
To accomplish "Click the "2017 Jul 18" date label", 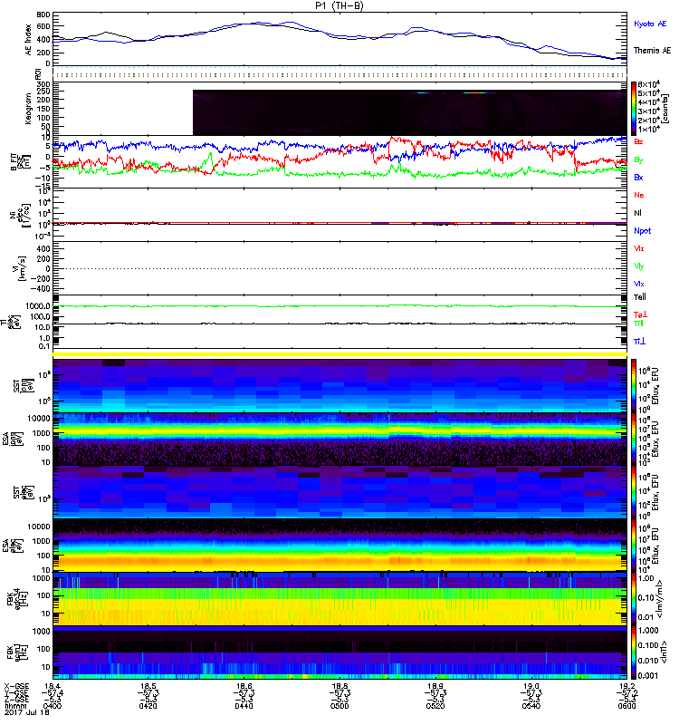I will 26,712.
